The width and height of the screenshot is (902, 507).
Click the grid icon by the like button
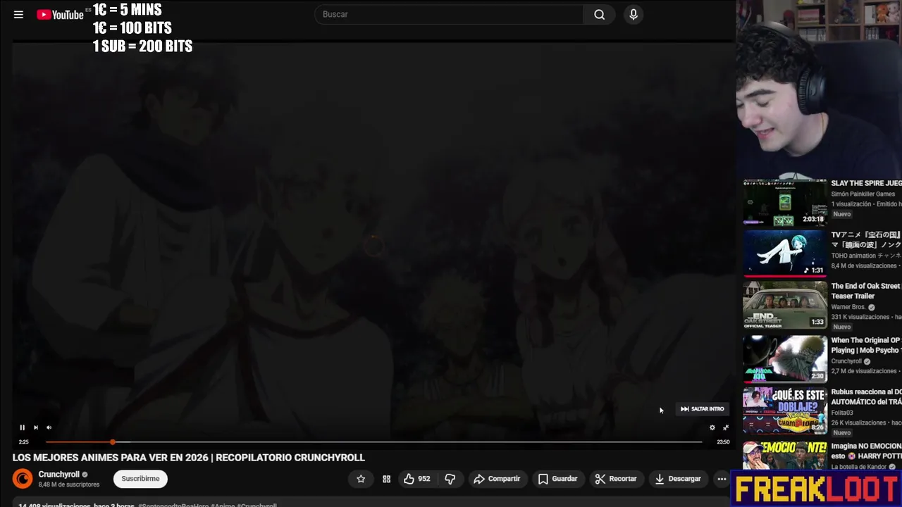pyautogui.click(x=386, y=479)
